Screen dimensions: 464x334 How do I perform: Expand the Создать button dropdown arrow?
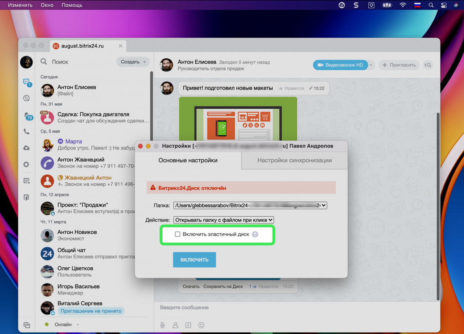(145, 62)
